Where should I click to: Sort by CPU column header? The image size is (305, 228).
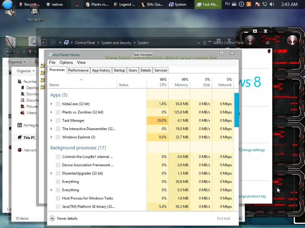pyautogui.click(x=157, y=83)
